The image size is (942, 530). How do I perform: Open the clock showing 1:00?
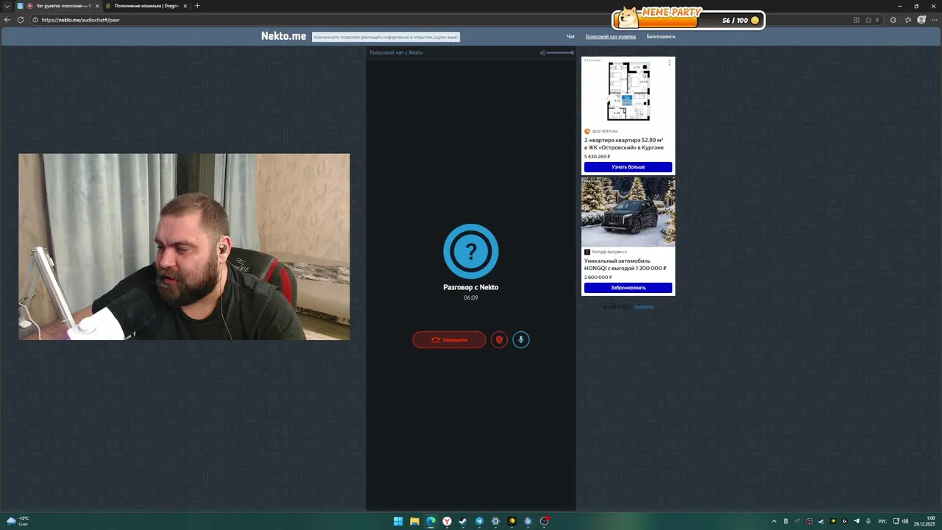click(x=926, y=521)
